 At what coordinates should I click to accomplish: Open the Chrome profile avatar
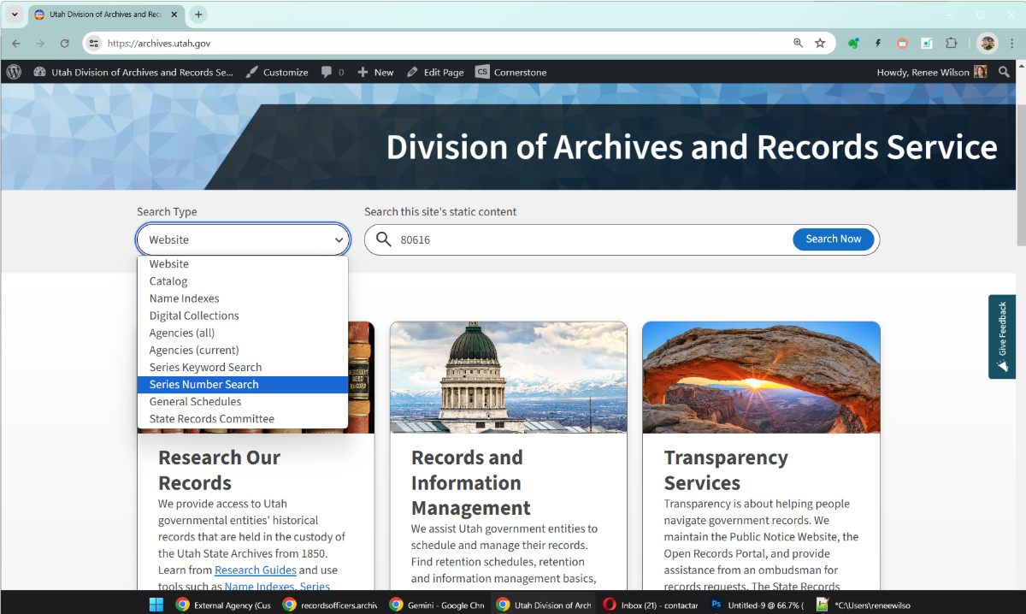point(987,42)
